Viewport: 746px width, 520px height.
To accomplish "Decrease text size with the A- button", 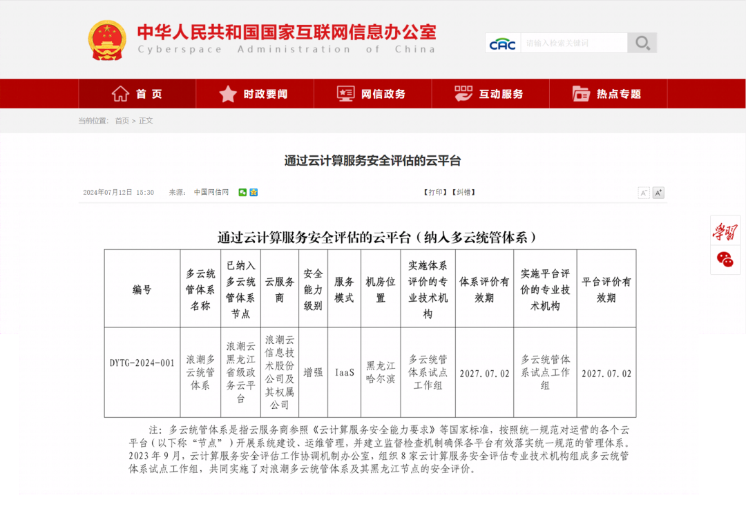I will coord(644,193).
